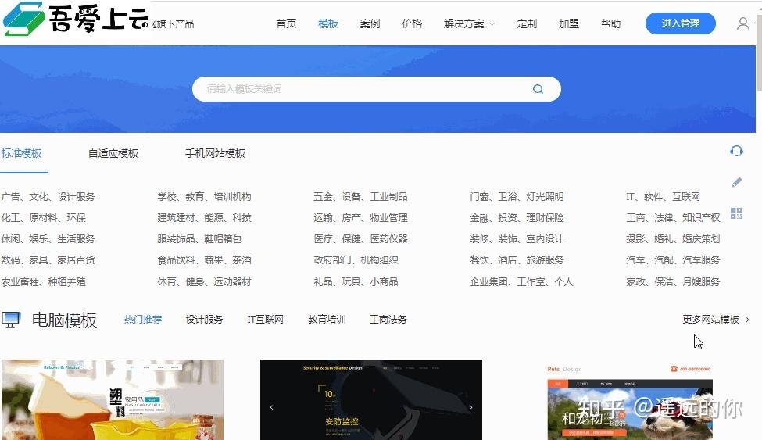Focus the template keyword search field
762x440 pixels.
click(x=376, y=89)
